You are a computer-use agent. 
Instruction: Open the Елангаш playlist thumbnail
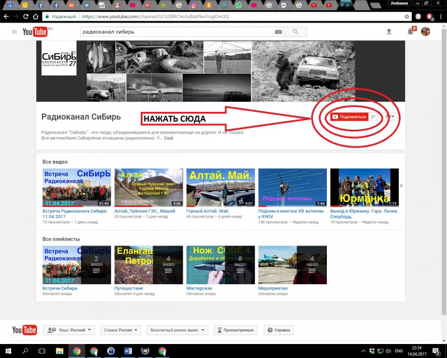click(x=149, y=265)
